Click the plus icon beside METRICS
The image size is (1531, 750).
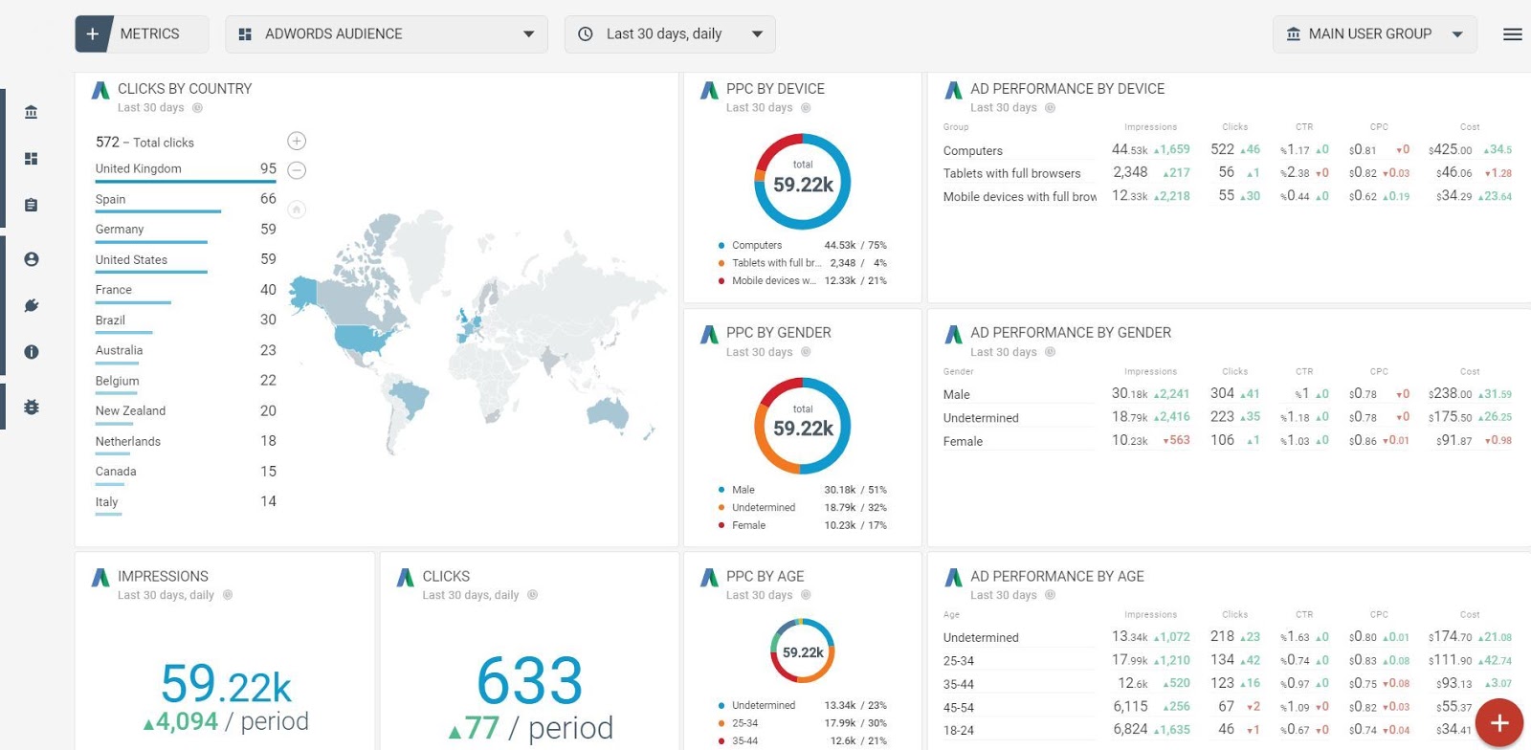pyautogui.click(x=93, y=33)
